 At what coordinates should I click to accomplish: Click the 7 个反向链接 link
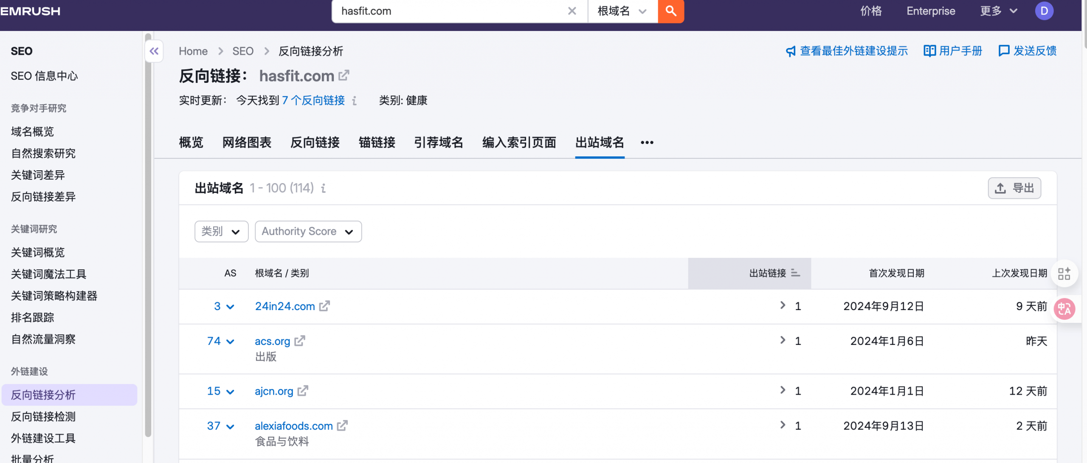pos(313,101)
